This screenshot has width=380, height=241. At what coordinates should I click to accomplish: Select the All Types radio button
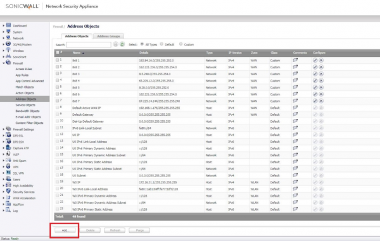click(142, 44)
